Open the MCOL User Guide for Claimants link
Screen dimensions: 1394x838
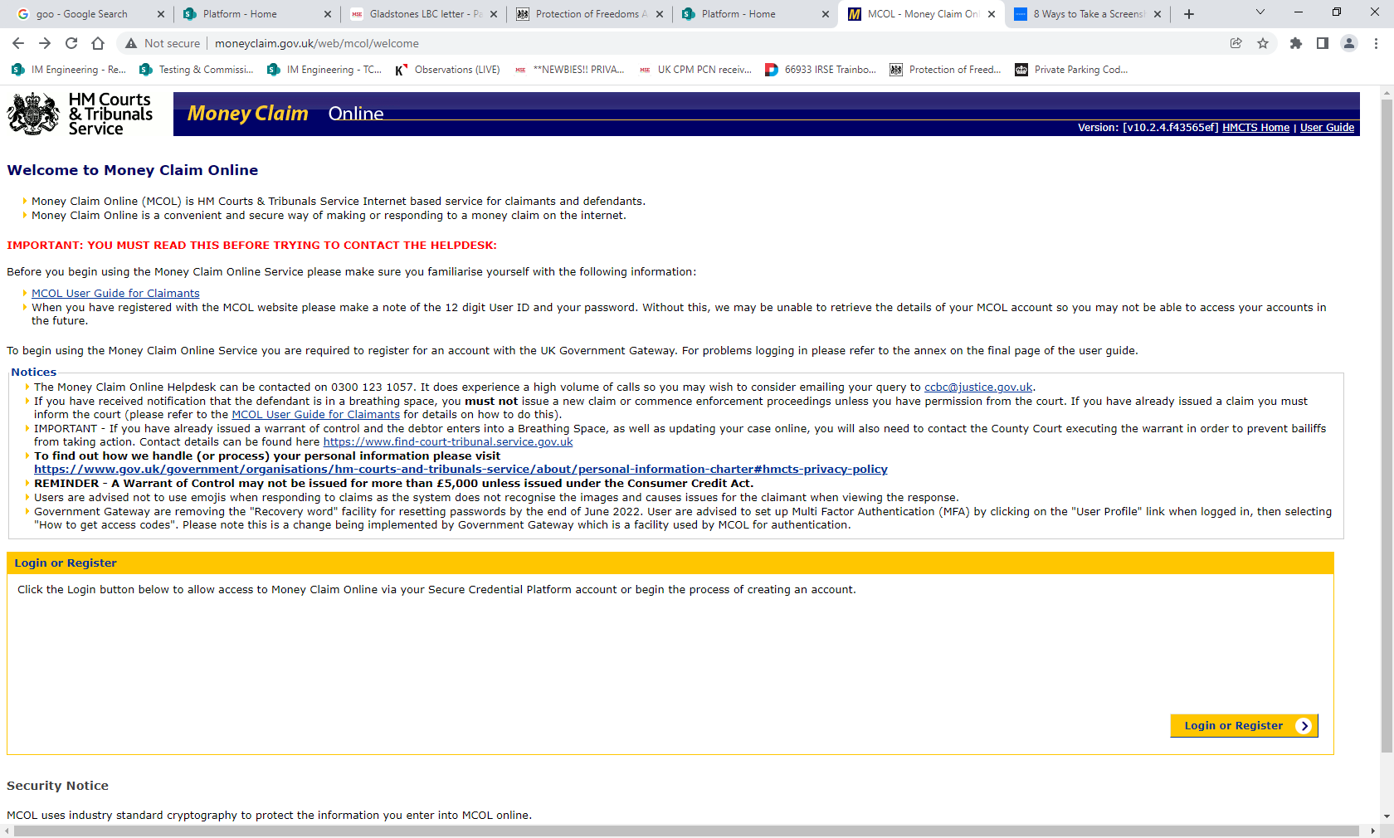coord(115,294)
